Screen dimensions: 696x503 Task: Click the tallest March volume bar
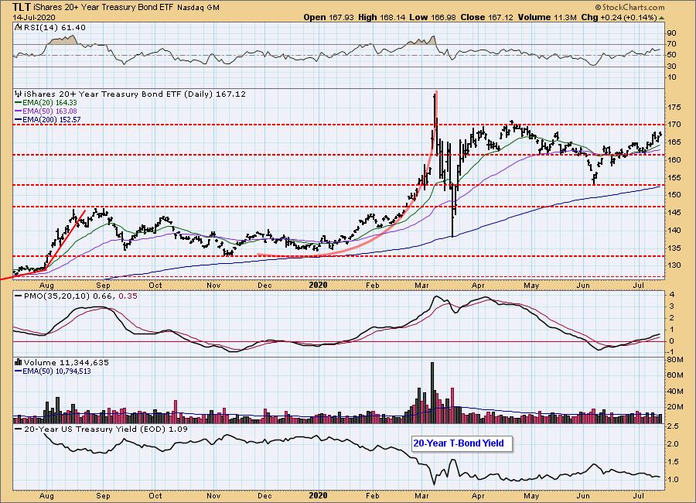pyautogui.click(x=432, y=392)
